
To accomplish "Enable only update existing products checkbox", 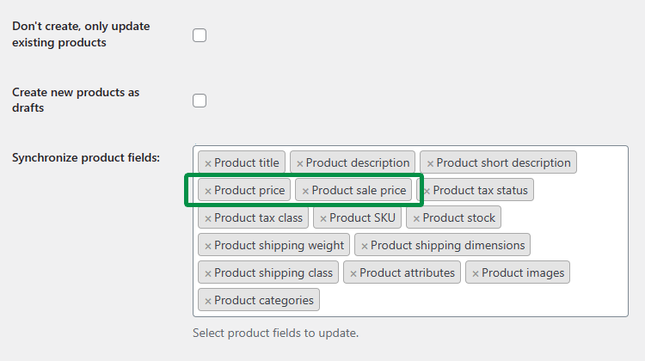I will click(200, 35).
